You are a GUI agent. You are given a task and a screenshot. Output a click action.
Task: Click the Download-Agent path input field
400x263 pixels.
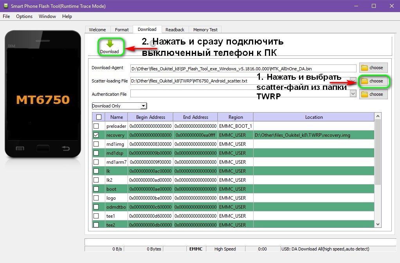243,68
